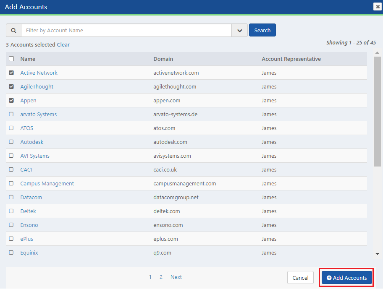The image size is (383, 289).
Task: Open the Datacom account link
Action: tap(31, 197)
